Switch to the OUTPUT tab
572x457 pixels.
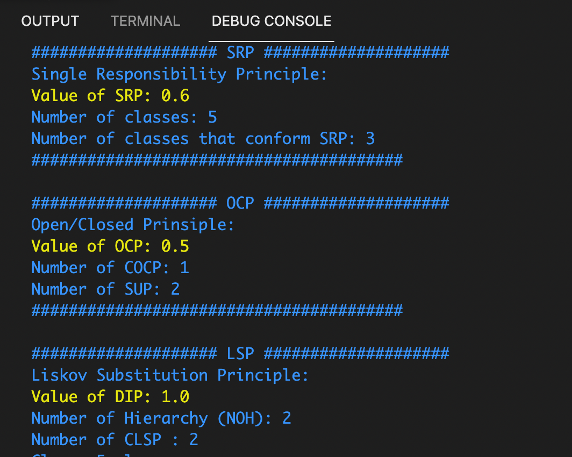pos(50,21)
